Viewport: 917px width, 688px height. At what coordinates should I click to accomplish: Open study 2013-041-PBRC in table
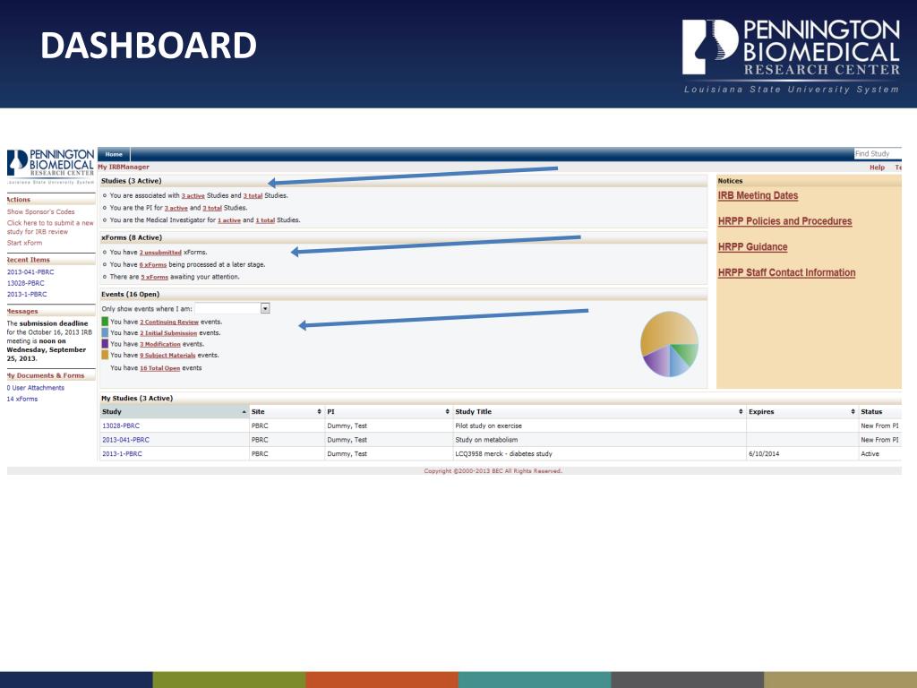coord(125,440)
